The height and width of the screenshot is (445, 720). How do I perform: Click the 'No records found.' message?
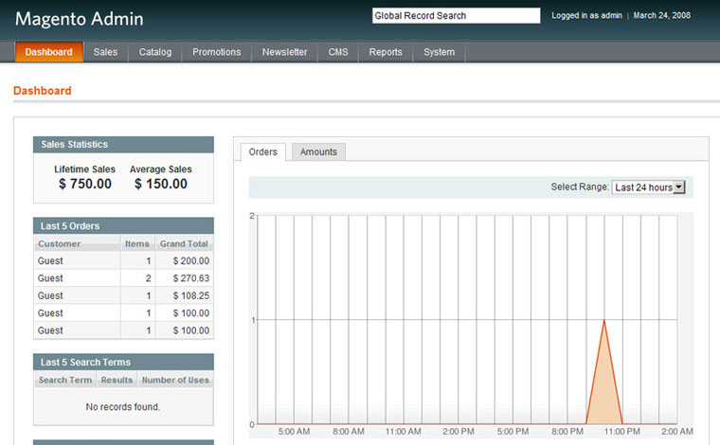click(123, 407)
